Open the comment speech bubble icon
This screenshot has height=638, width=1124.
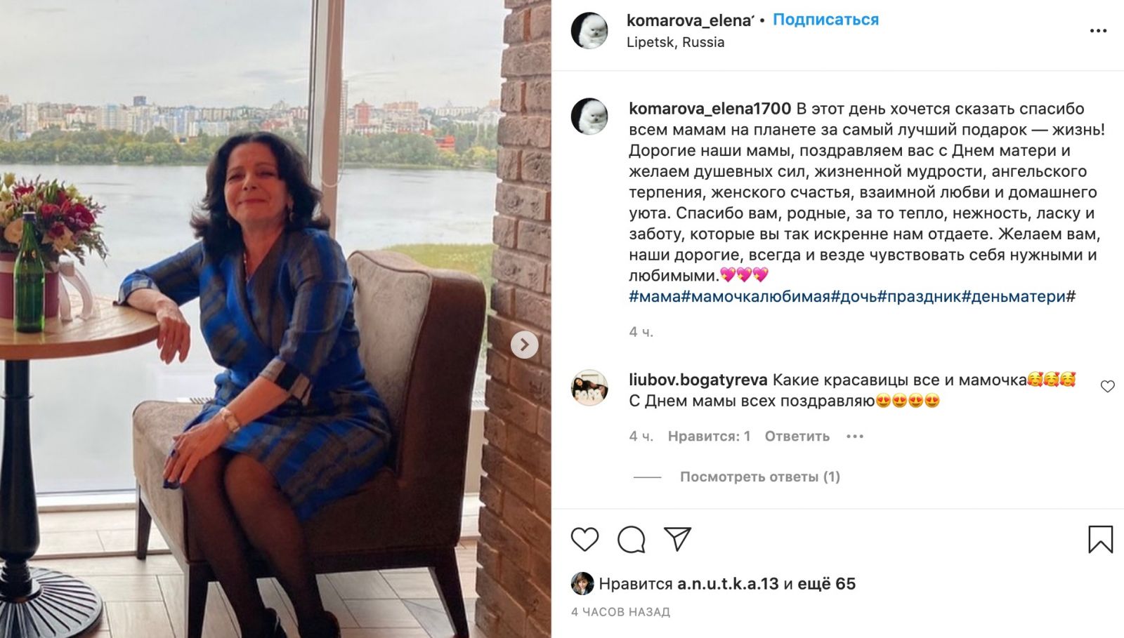pyautogui.click(x=631, y=539)
